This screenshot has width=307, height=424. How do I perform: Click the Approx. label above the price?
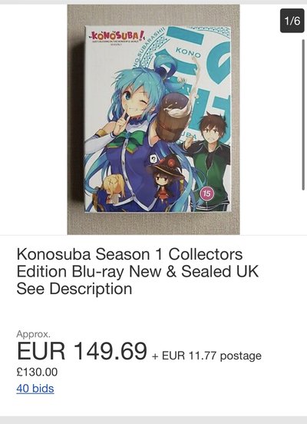tap(33, 334)
